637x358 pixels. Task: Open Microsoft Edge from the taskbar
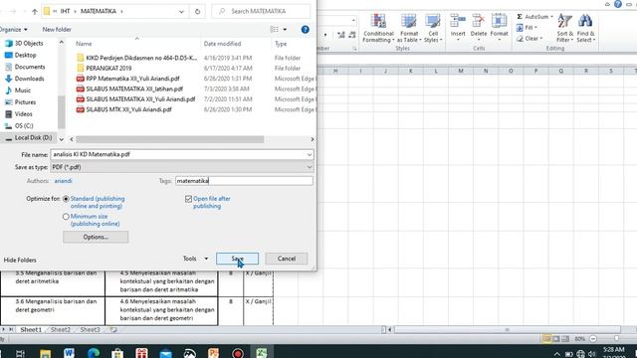click(x=94, y=353)
